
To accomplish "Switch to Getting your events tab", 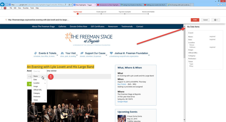I will (155, 5).
